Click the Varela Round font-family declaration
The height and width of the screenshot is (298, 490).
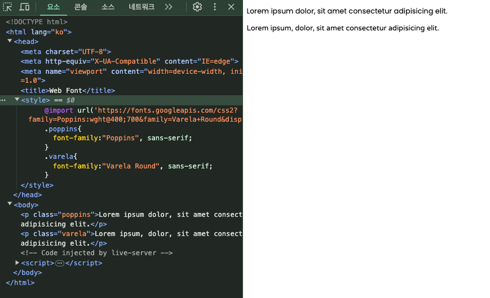point(133,166)
